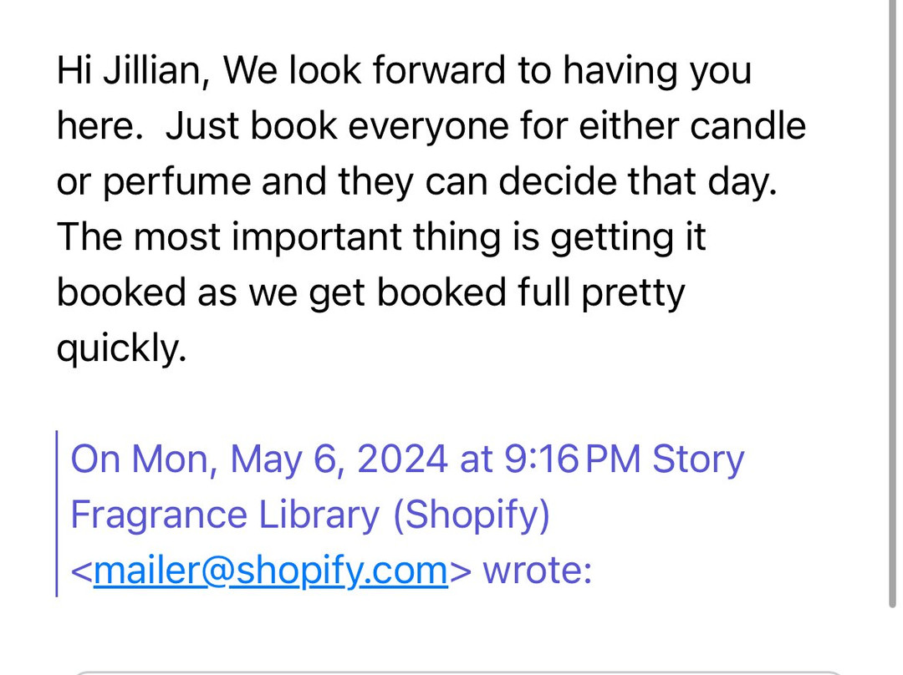Tap the rounded box edge at the bottom
The height and width of the screenshot is (675, 903).
(451, 672)
